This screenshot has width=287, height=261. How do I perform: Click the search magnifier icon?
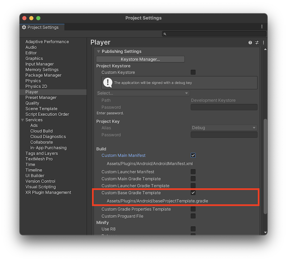pos(165,34)
